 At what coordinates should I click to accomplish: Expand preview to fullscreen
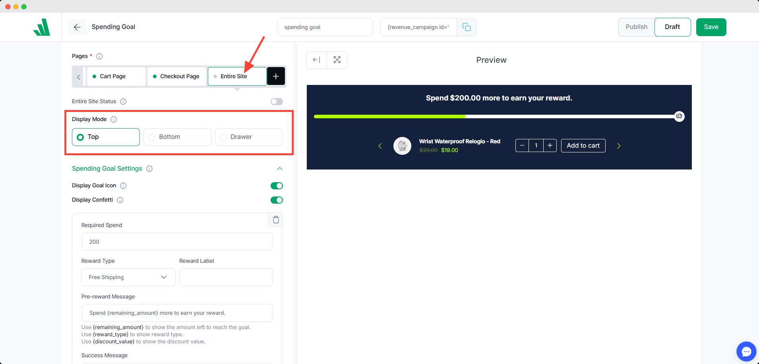(337, 60)
